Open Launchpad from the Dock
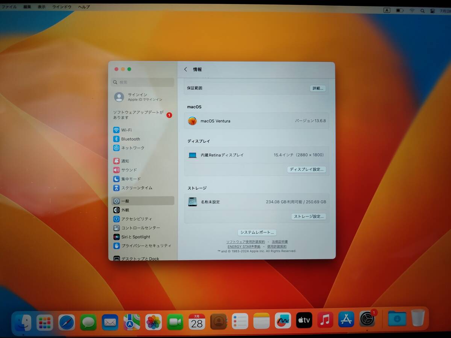The image size is (451, 338). click(45, 322)
